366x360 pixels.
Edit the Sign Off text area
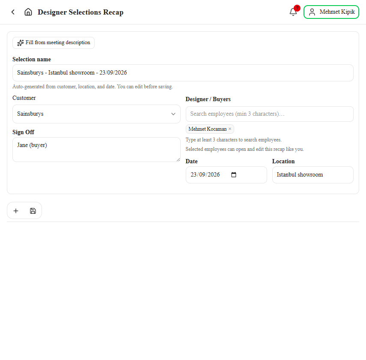tap(96, 150)
